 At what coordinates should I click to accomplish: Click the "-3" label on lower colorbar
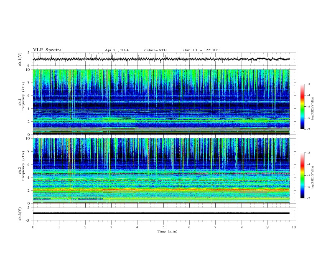click(308, 153)
